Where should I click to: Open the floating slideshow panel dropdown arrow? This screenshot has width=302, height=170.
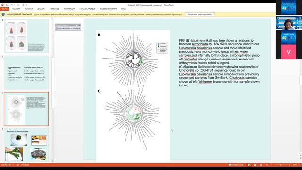coord(76,25)
